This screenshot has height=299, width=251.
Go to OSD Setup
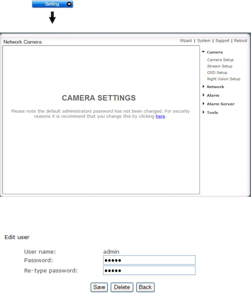[x=217, y=73]
